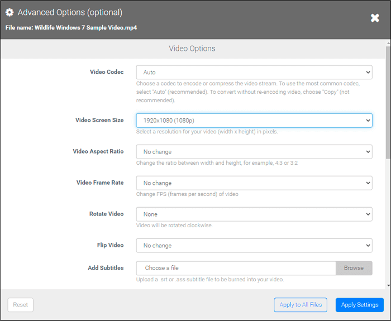This screenshot has width=391, height=321.
Task: Expand the Flip Video dropdown
Action: tap(254, 246)
